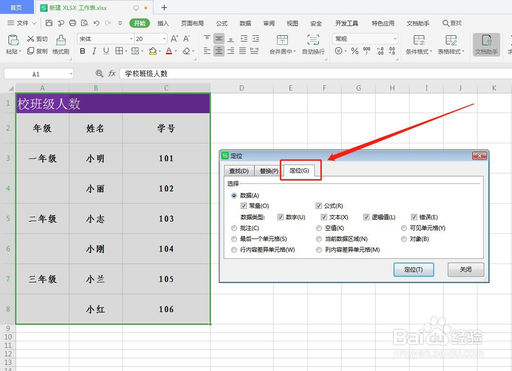Click the 关闭 button to dismiss dialog
The image size is (512, 371).
pos(465,270)
